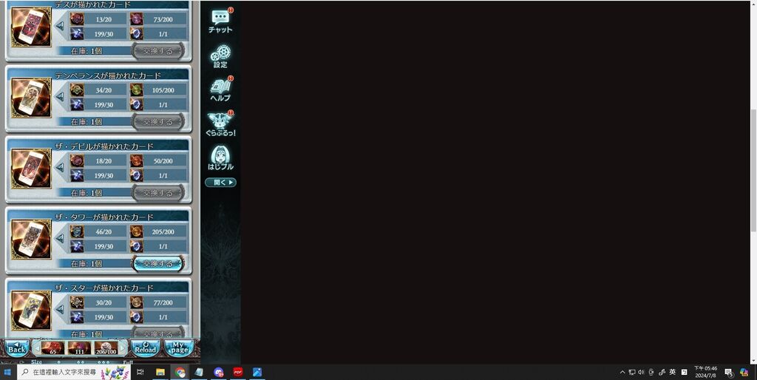This screenshot has height=380, width=757.
Task: Click the title ザ・タワーが描かれたカード
Action: coord(104,217)
